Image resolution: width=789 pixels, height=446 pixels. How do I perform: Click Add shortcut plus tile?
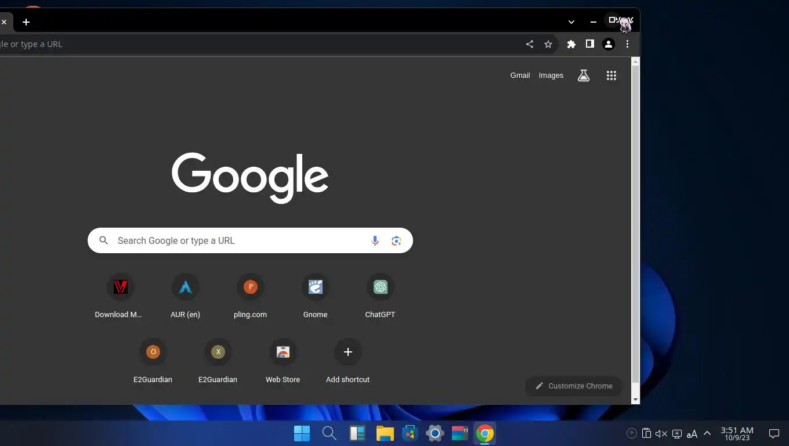tap(348, 362)
